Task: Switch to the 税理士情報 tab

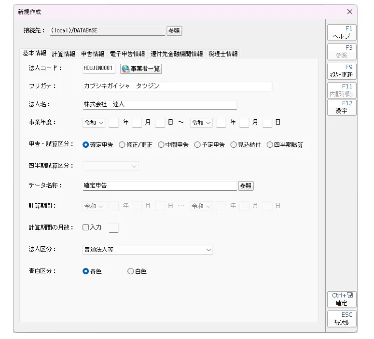Action: pyautogui.click(x=223, y=54)
